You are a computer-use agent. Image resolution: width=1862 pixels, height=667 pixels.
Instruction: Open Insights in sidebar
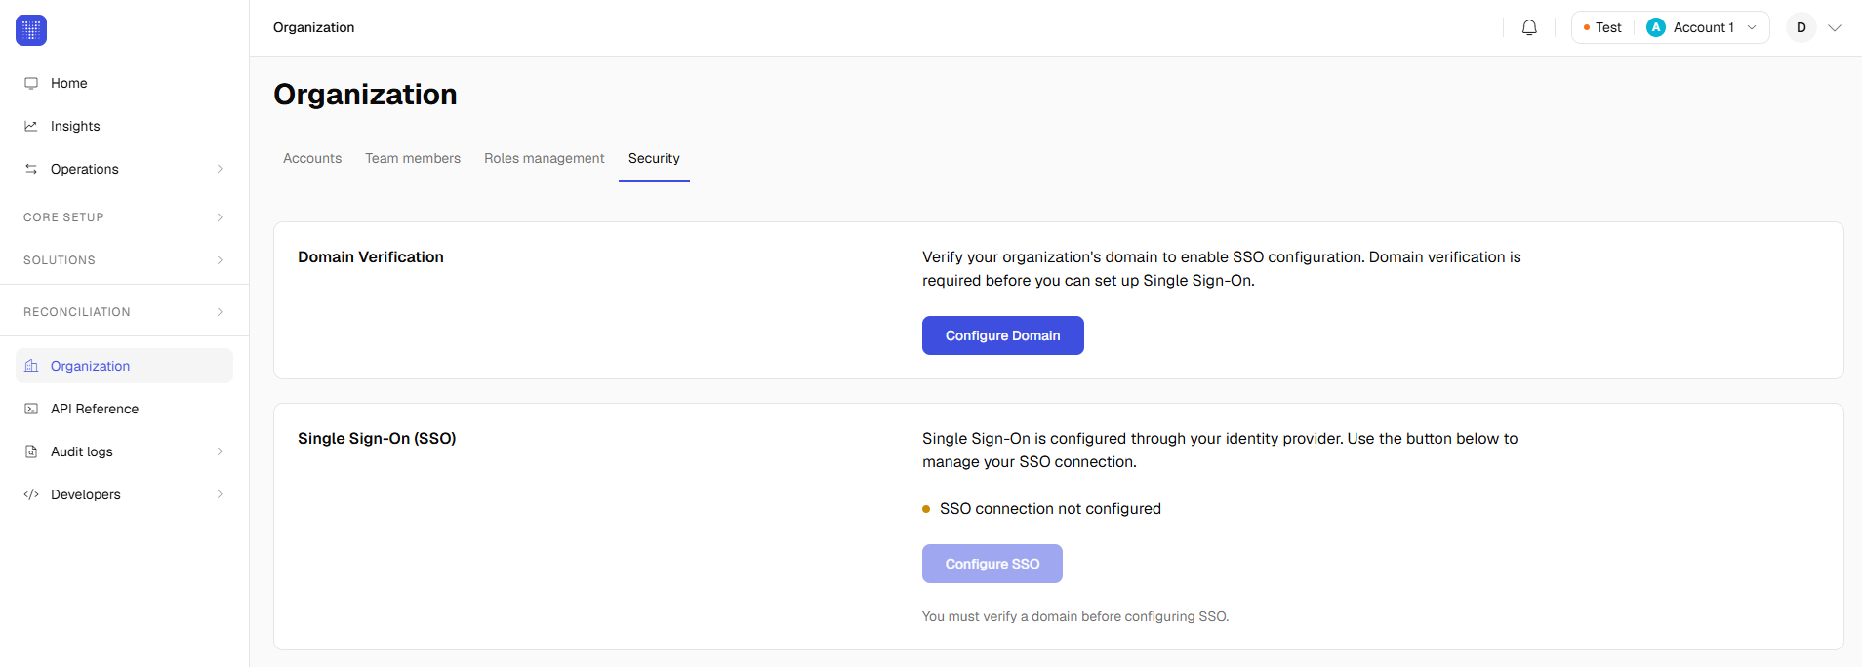124,126
